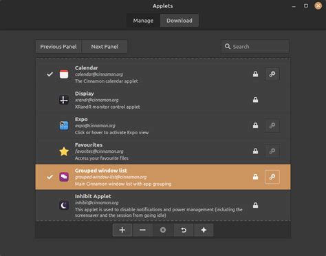
Task: Click the expo@cinnamon.org identifier
Action: [95, 126]
